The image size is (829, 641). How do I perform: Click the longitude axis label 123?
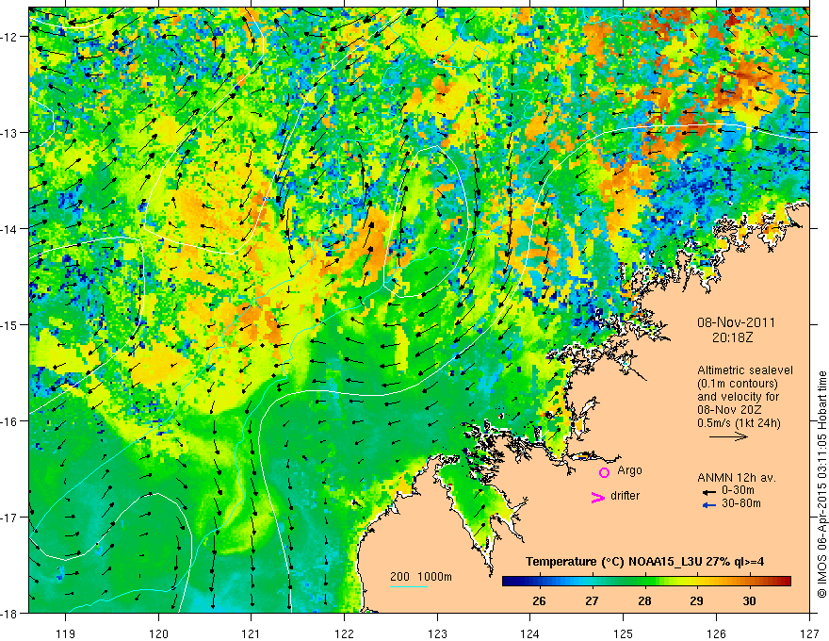437,633
